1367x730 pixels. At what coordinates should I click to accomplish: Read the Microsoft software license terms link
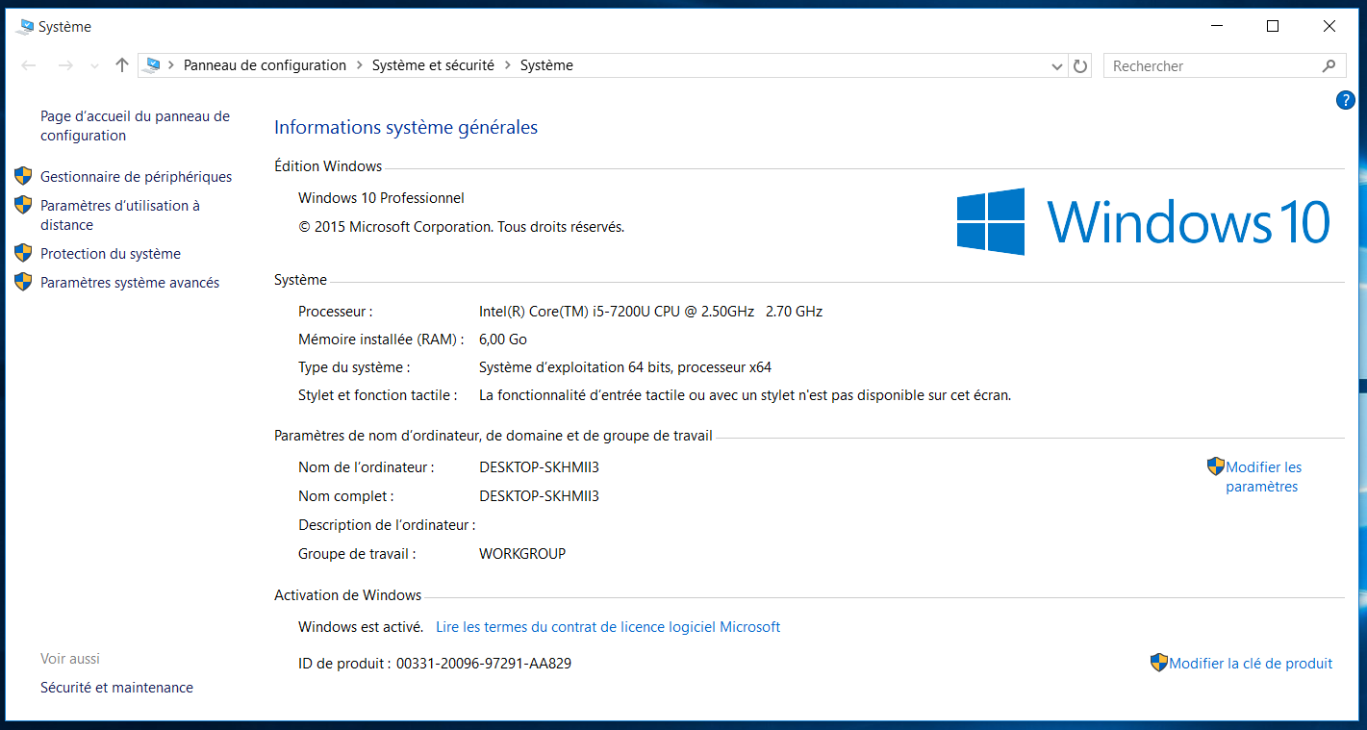[608, 627]
